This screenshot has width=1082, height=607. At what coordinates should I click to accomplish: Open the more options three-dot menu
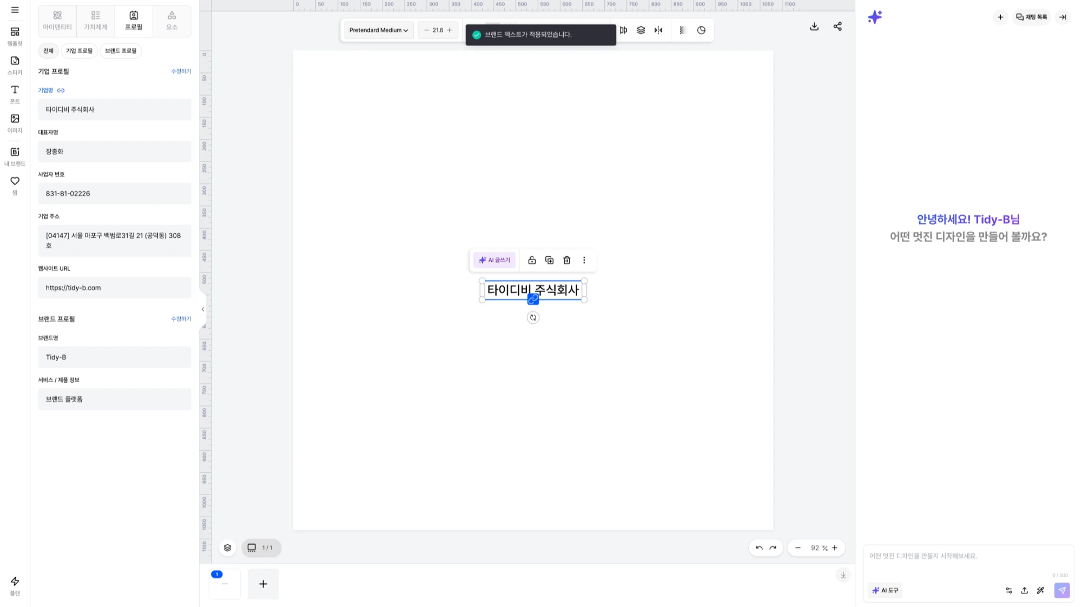pos(584,260)
